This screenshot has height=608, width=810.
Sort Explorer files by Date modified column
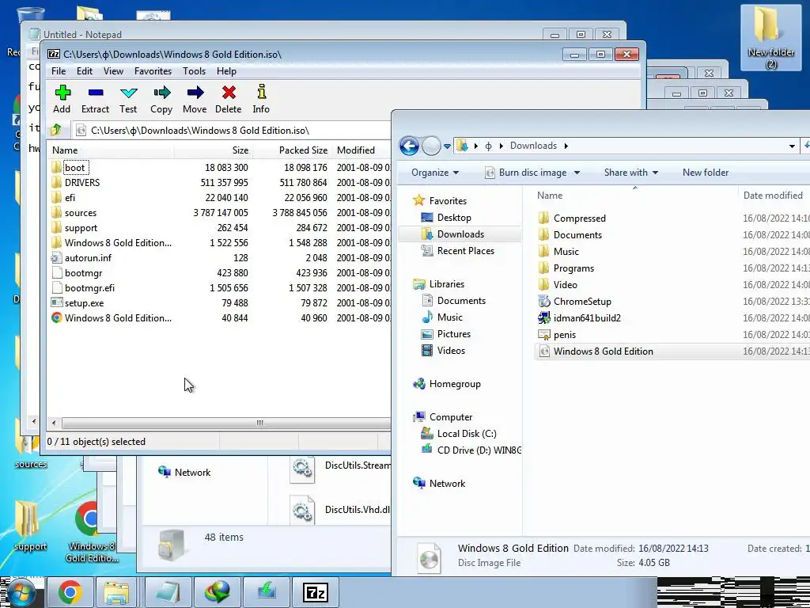coord(774,196)
